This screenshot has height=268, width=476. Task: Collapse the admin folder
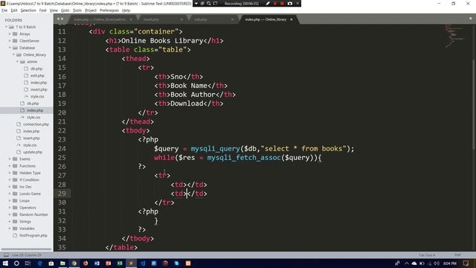pyautogui.click(x=17, y=62)
